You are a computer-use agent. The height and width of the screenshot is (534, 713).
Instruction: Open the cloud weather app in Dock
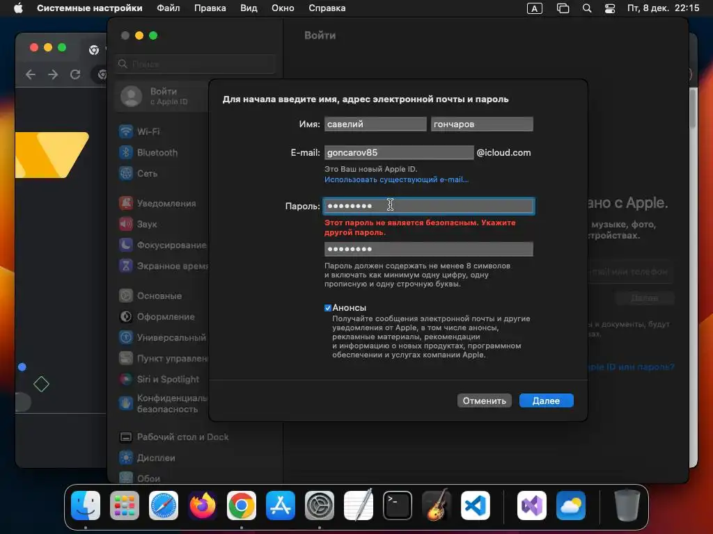click(x=571, y=505)
